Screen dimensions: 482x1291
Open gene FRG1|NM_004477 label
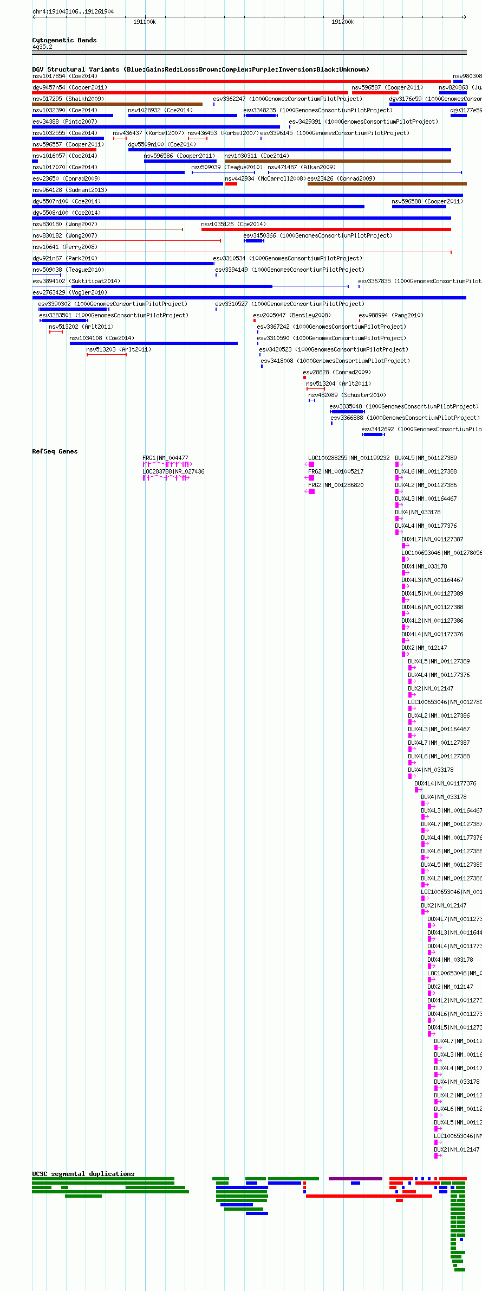click(x=165, y=458)
